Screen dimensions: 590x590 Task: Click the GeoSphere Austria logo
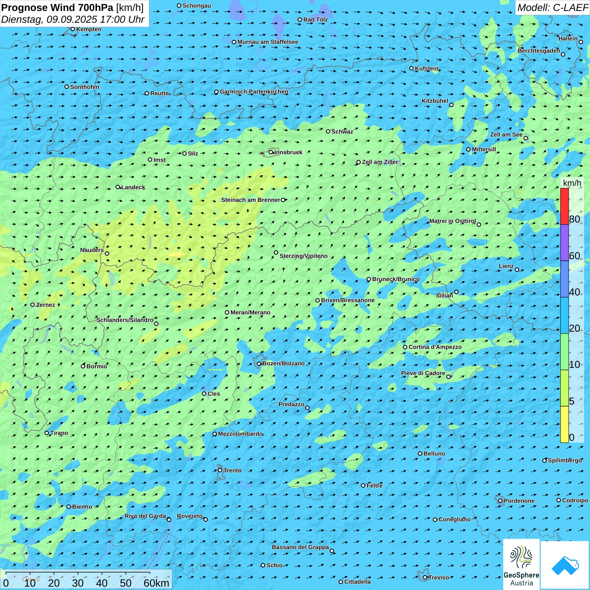click(521, 564)
